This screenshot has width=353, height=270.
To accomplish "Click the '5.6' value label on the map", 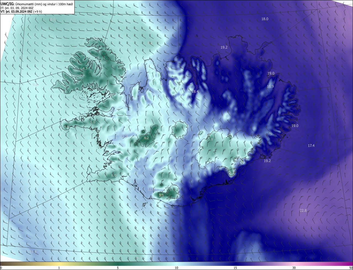I will pos(93,122).
